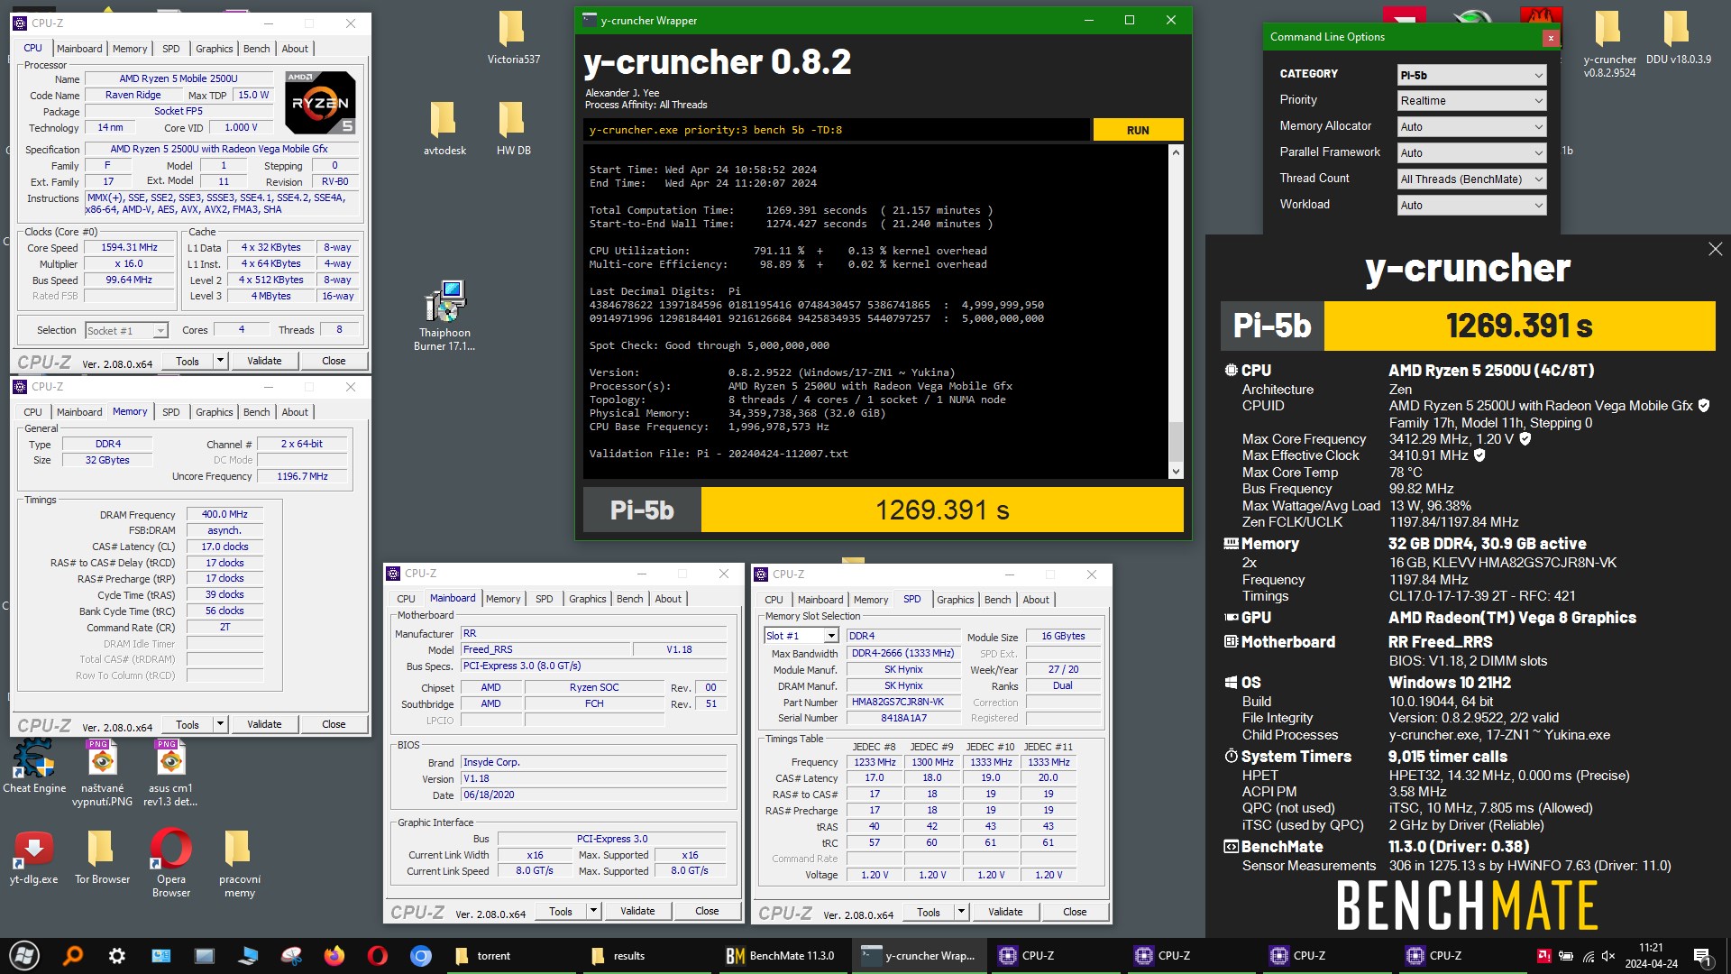Click the muted volume tray icon

[x=1608, y=956]
